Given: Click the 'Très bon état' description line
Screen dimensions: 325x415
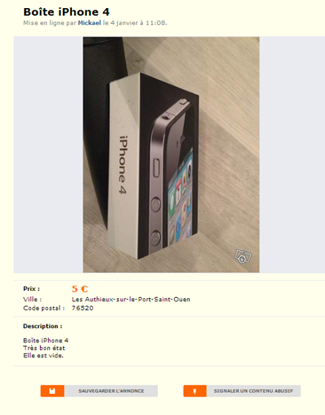Looking at the screenshot, I should [x=44, y=348].
